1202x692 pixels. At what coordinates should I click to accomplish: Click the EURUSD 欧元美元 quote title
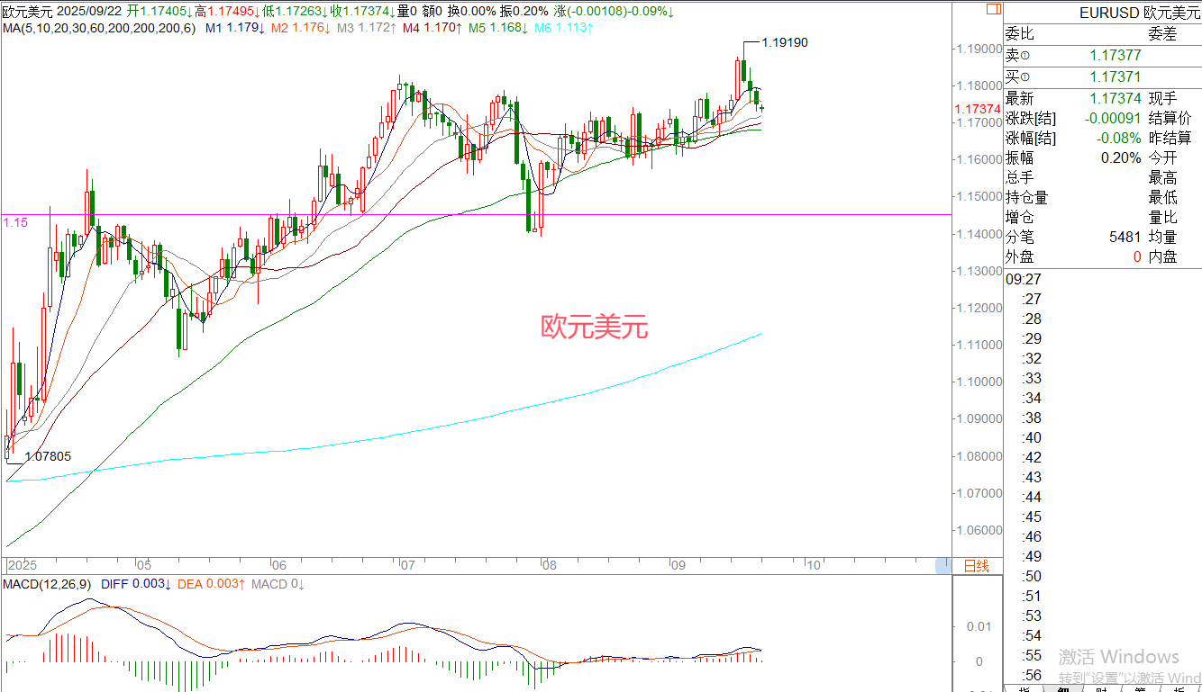pyautogui.click(x=1140, y=13)
